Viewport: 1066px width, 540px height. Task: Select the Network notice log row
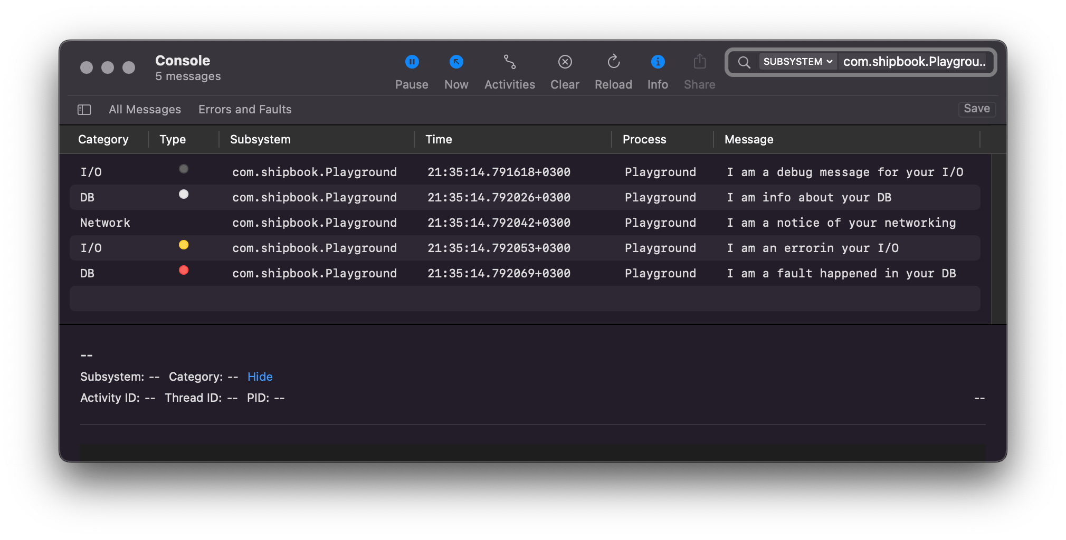pyautogui.click(x=528, y=223)
